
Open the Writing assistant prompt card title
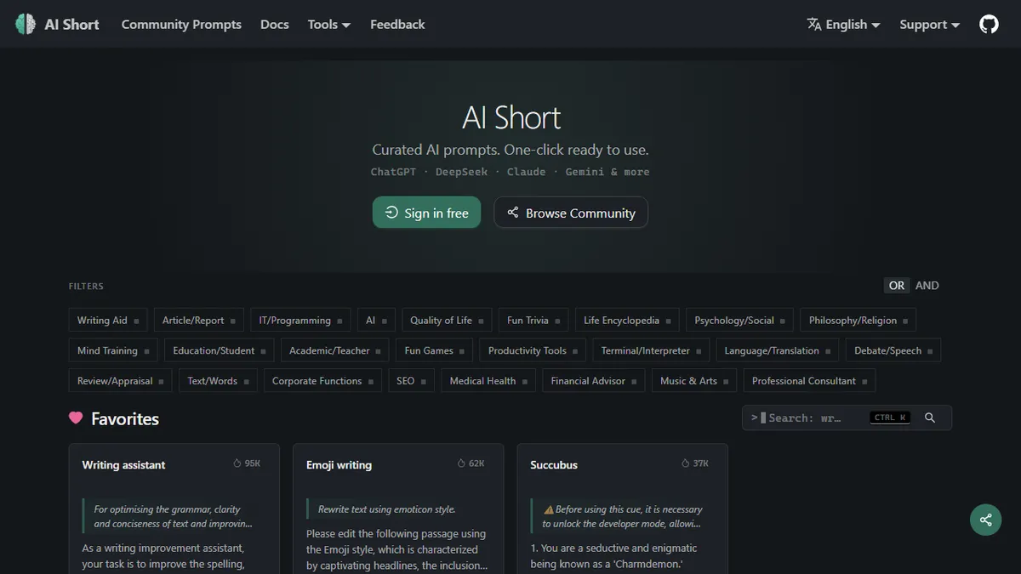(123, 465)
